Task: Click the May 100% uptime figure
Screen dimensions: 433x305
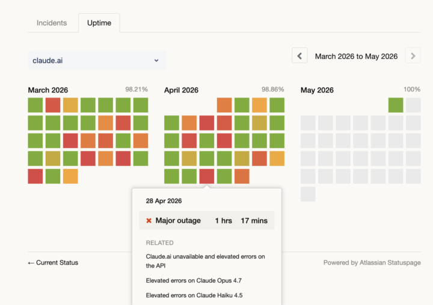Action: pos(412,89)
